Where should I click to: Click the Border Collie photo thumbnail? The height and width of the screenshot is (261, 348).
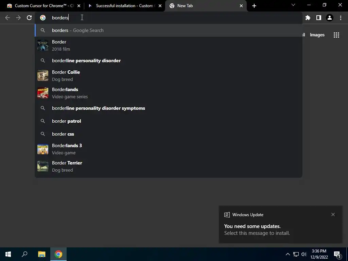pyautogui.click(x=43, y=76)
